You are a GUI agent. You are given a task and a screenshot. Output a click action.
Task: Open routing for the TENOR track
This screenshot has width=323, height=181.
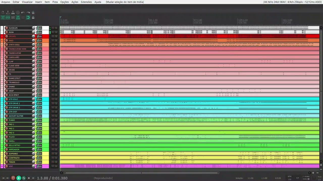[x=39, y=162]
